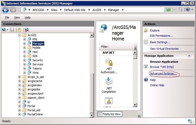Click the Basic Settings icon
Screen dimensions: 196x125
(x=146, y=42)
